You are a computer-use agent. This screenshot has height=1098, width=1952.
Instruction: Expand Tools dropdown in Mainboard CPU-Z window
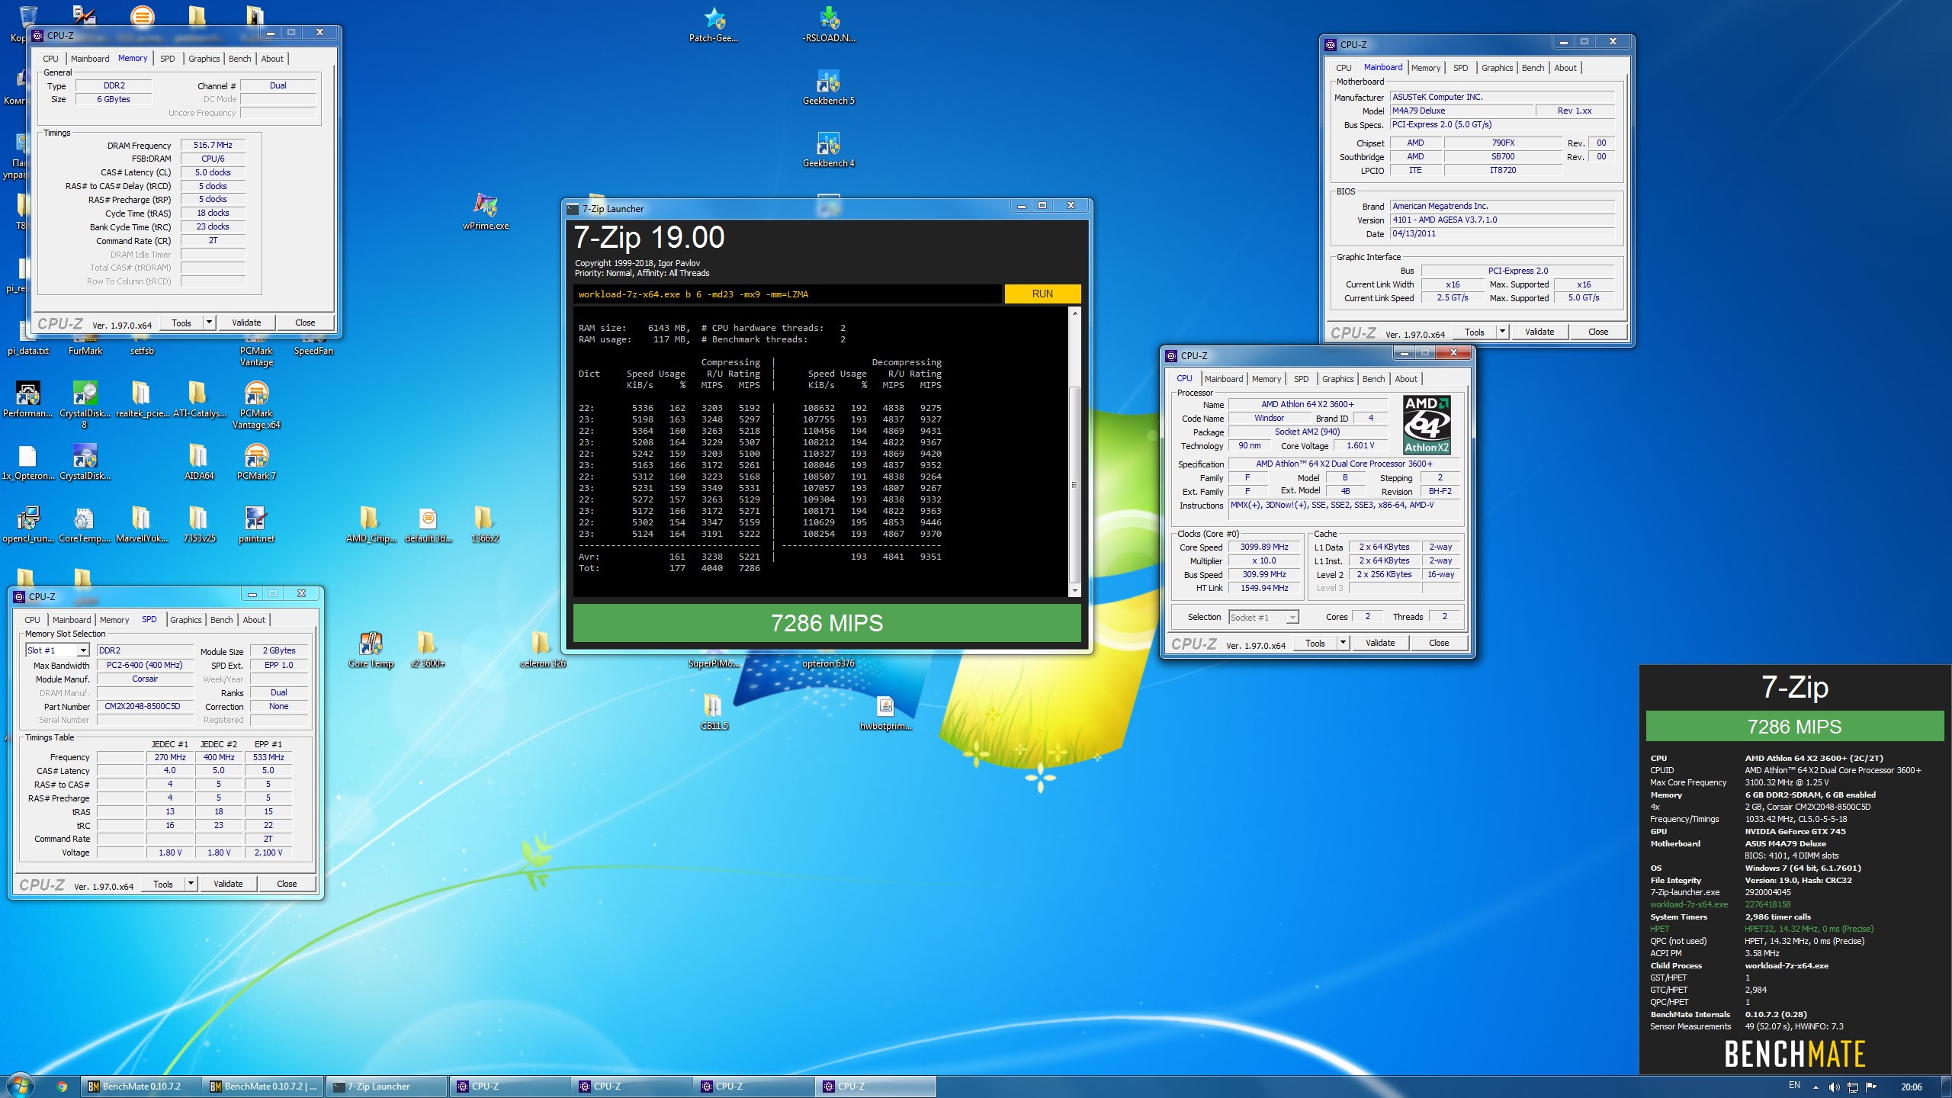tap(1502, 332)
